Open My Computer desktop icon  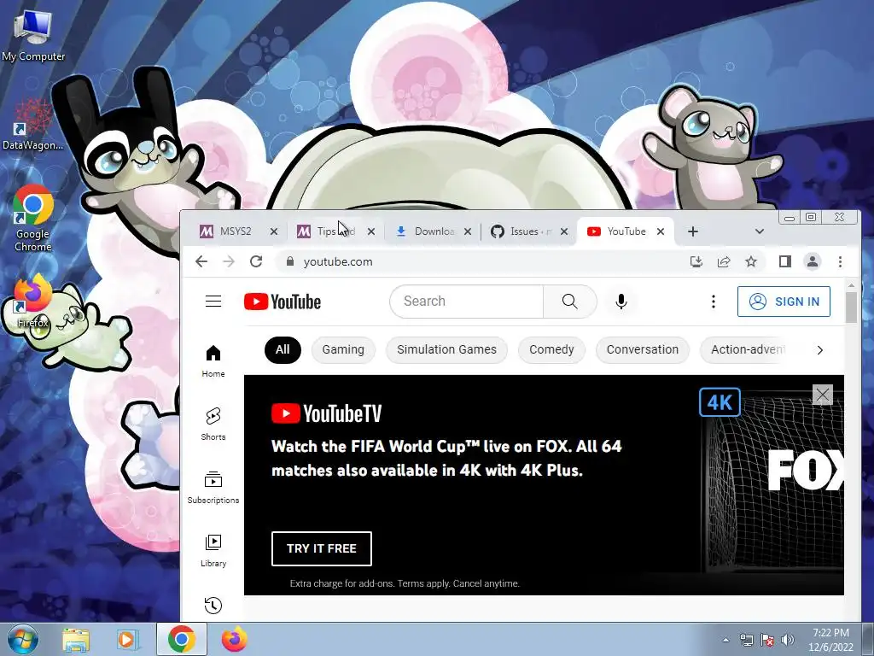33,35
